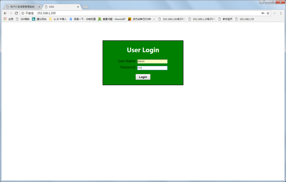Screen dimensions: 286x182
Task: Click the saved password key icon
Action: coord(263,13)
